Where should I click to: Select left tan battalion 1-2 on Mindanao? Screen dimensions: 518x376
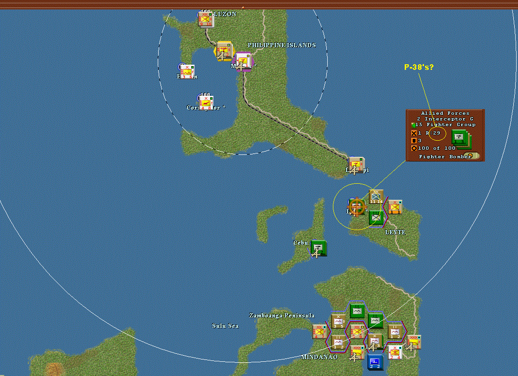point(338,342)
